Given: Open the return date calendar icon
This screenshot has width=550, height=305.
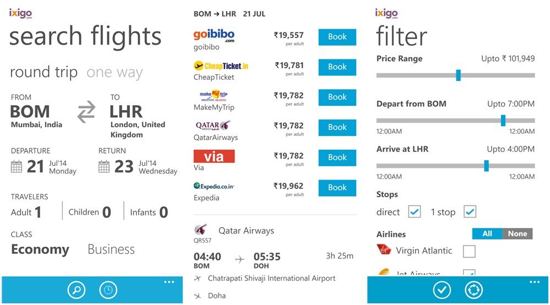Looking at the screenshot, I should pos(104,166).
